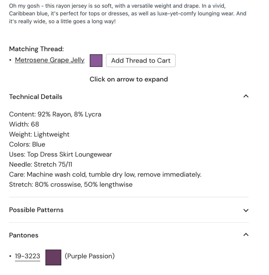Image resolution: width=269 pixels, height=275 pixels.
Task: Click the Content 92% Rayon, 8% Lycra line
Action: coord(55,114)
